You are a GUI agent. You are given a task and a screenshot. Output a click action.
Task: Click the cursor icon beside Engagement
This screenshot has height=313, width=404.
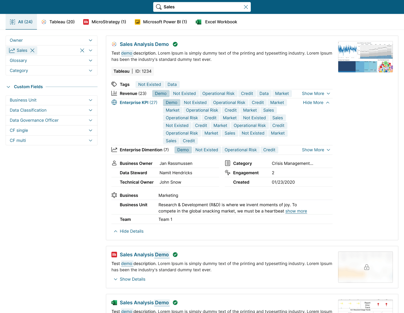click(x=227, y=172)
